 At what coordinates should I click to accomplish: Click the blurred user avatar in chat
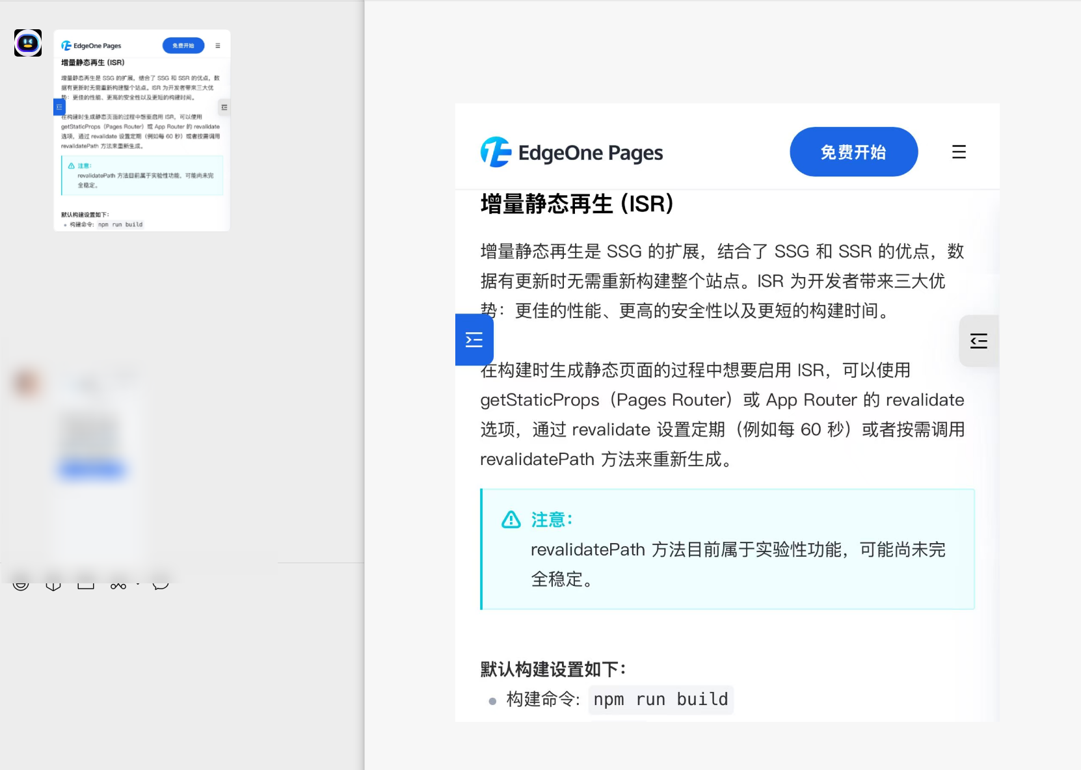[x=27, y=382]
